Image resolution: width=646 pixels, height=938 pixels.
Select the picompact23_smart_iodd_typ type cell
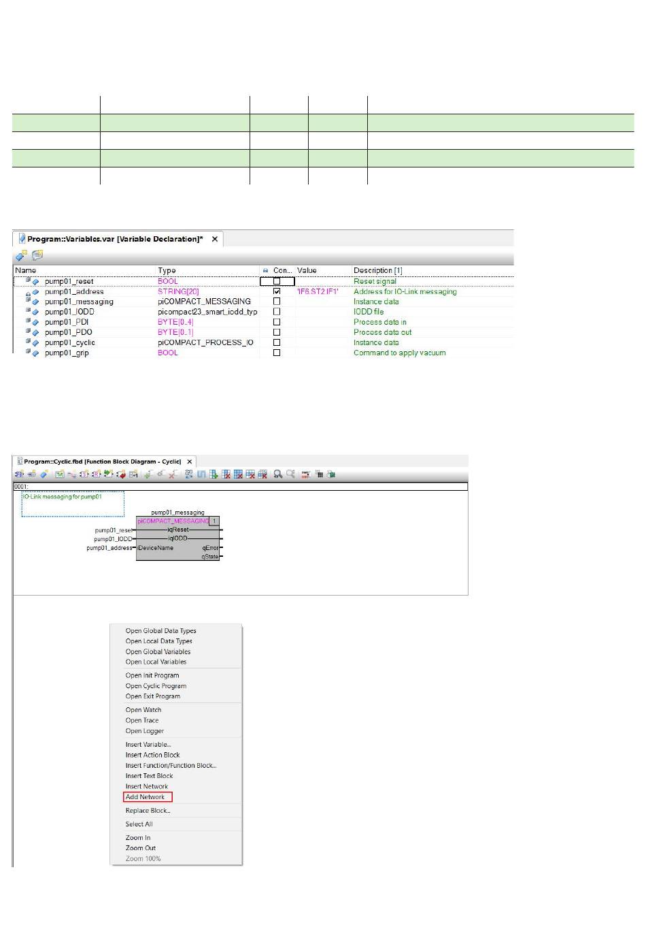tap(207, 312)
